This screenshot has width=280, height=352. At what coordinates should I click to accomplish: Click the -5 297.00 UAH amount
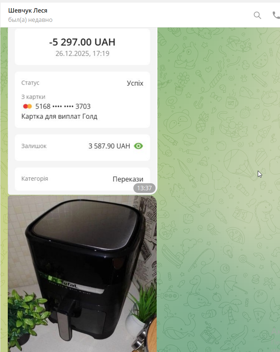82,42
